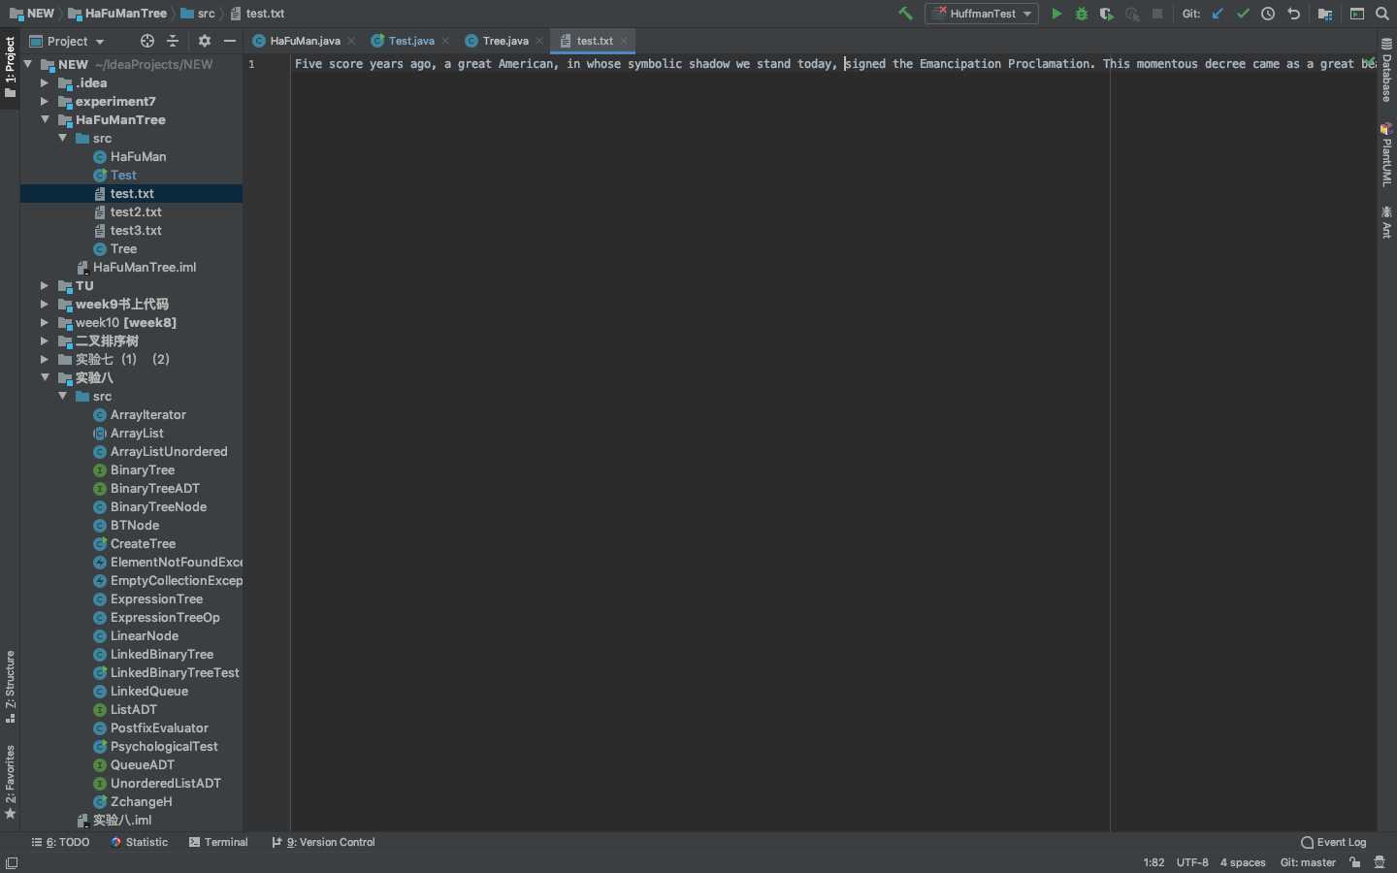Expand the TU module
The height and width of the screenshot is (873, 1397).
pyautogui.click(x=45, y=286)
